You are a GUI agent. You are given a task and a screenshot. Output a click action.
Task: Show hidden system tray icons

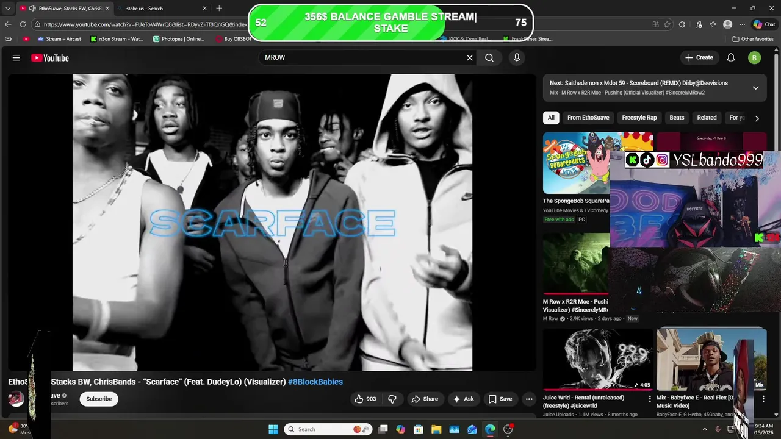[705, 429]
